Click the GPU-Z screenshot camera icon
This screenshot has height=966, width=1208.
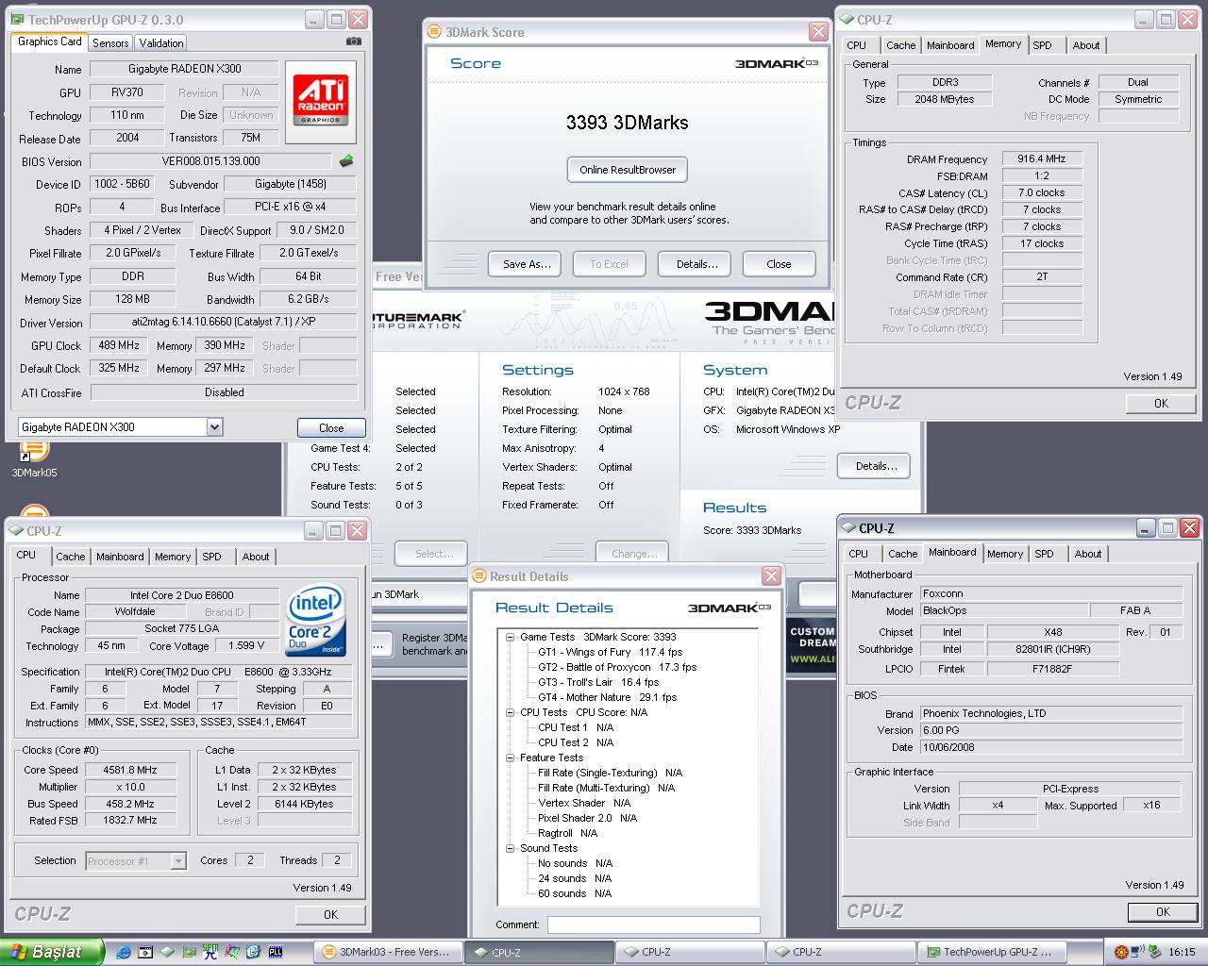(354, 42)
